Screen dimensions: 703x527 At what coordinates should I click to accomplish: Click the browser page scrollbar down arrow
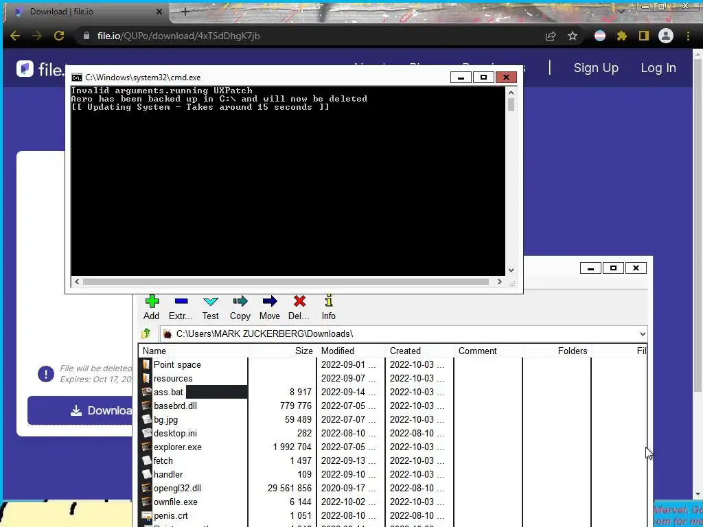point(698,495)
